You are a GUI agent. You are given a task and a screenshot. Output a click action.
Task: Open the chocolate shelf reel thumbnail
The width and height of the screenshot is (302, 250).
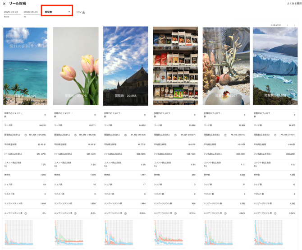point(175,66)
